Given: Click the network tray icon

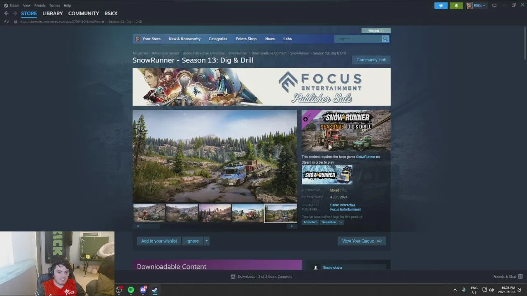Looking at the screenshot, I should tap(485, 290).
